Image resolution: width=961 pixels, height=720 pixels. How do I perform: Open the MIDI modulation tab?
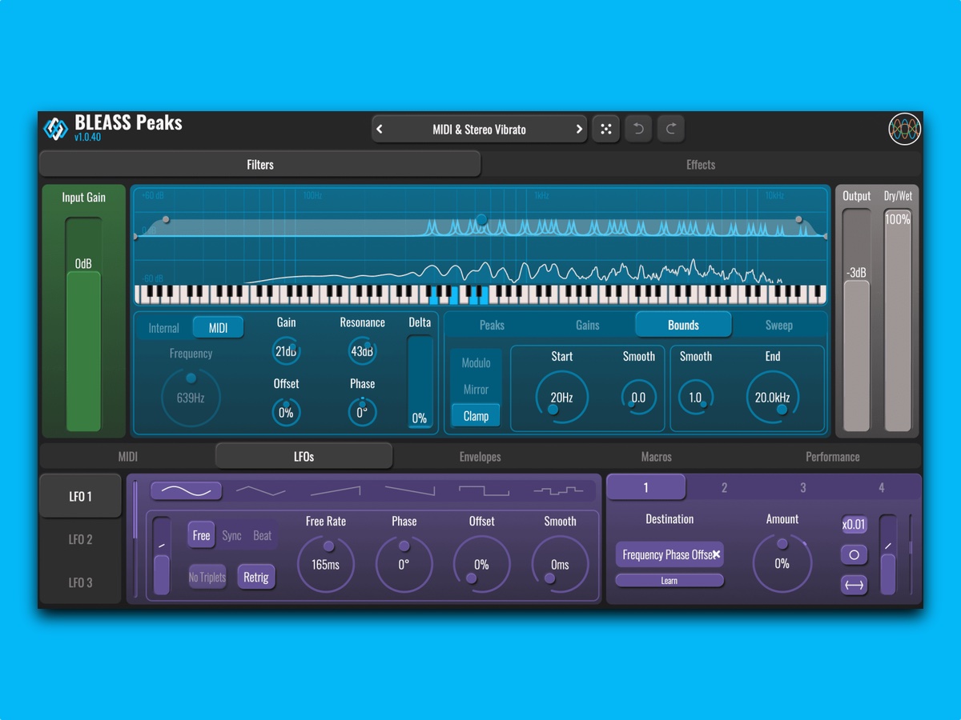[x=128, y=456]
